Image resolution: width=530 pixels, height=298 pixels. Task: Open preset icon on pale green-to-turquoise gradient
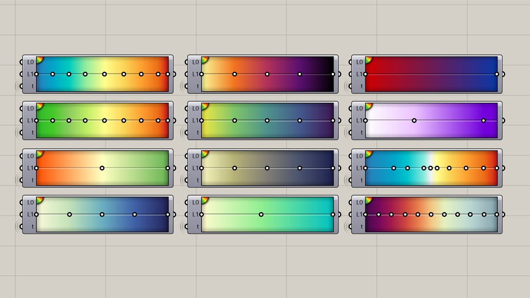coord(204,200)
